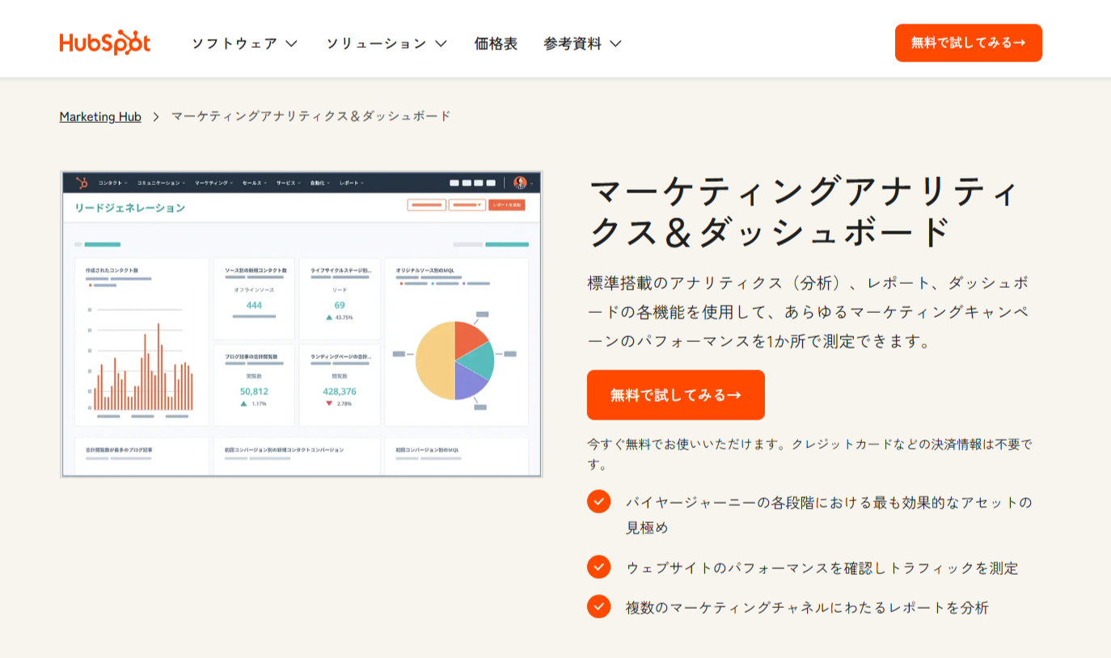Viewport: 1111px width, 658px height.
Task: Select the マーケティング menu in the dashboard nav
Action: [212, 183]
